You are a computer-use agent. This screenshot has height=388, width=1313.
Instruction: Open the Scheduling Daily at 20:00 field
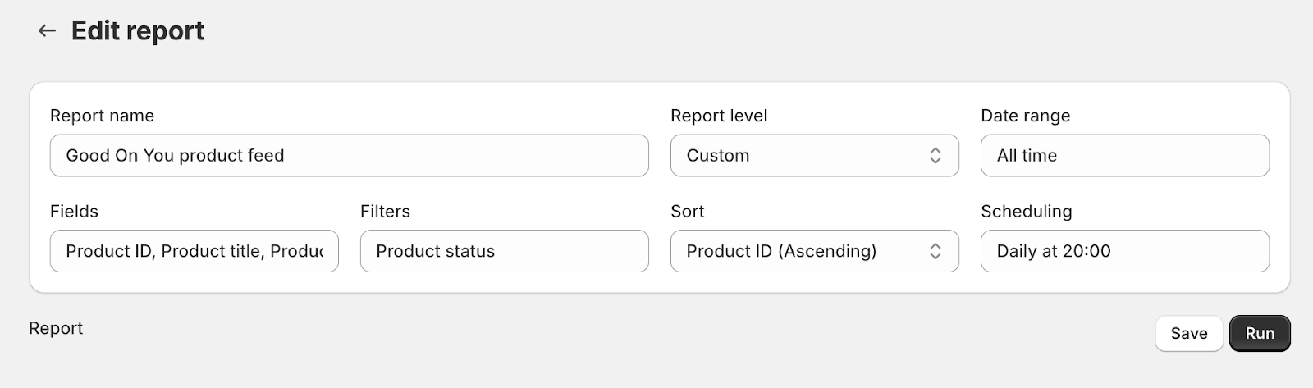(x=1124, y=251)
